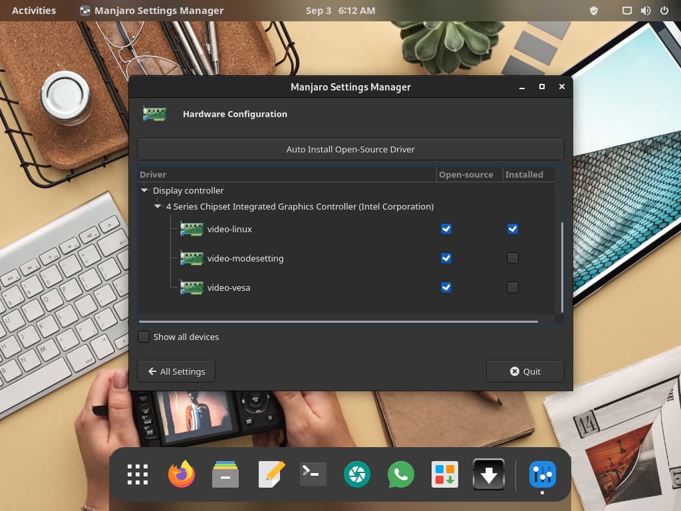Image resolution: width=681 pixels, height=511 pixels.
Task: Open the Activities overview
Action: pyautogui.click(x=34, y=11)
